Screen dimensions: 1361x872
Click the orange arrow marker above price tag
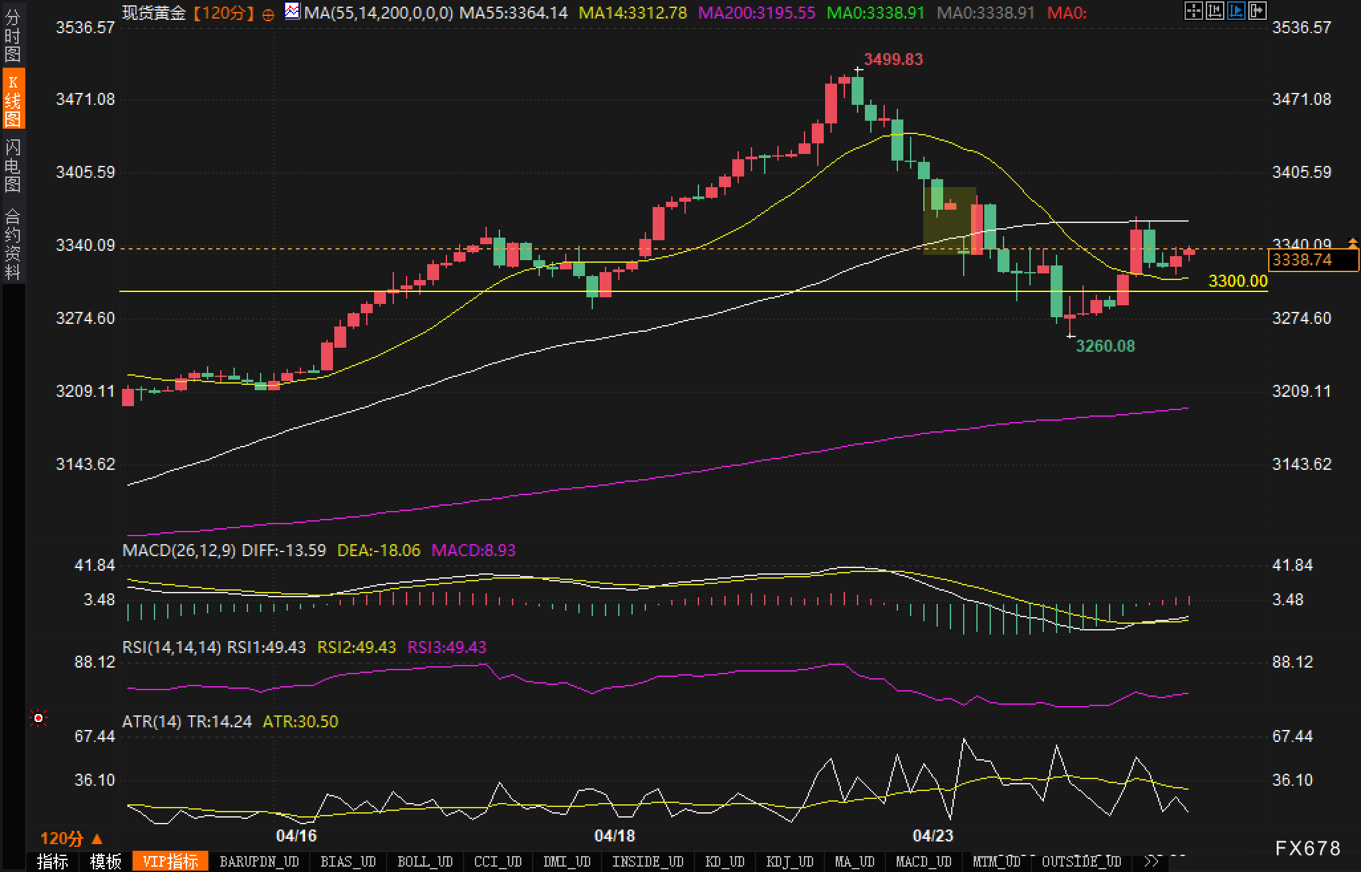pos(1352,244)
